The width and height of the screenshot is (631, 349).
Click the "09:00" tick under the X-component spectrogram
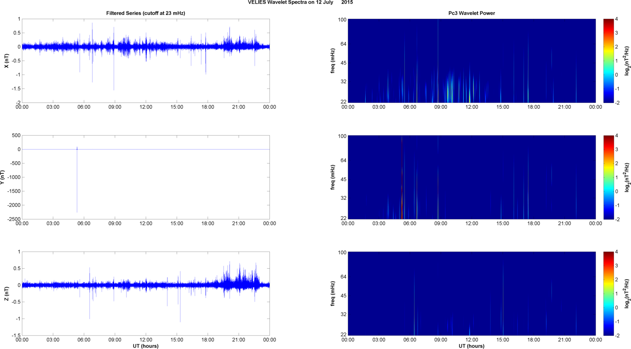pos(441,107)
